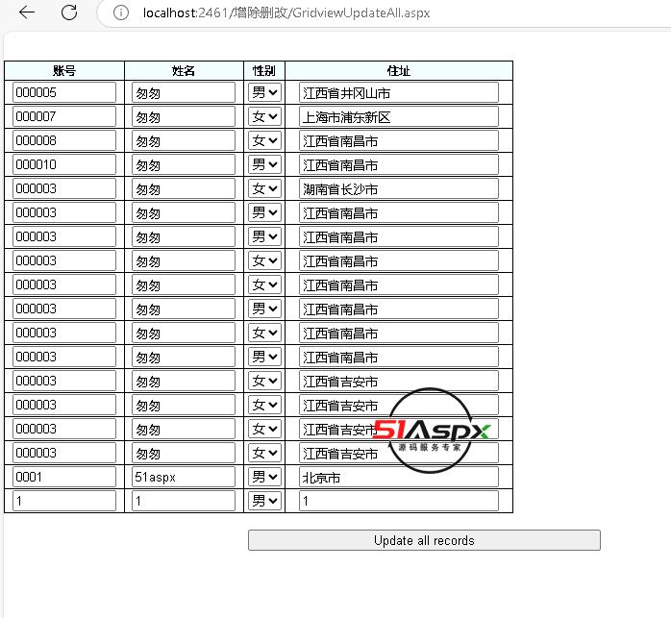Edit the account field containing 0001

click(x=64, y=477)
